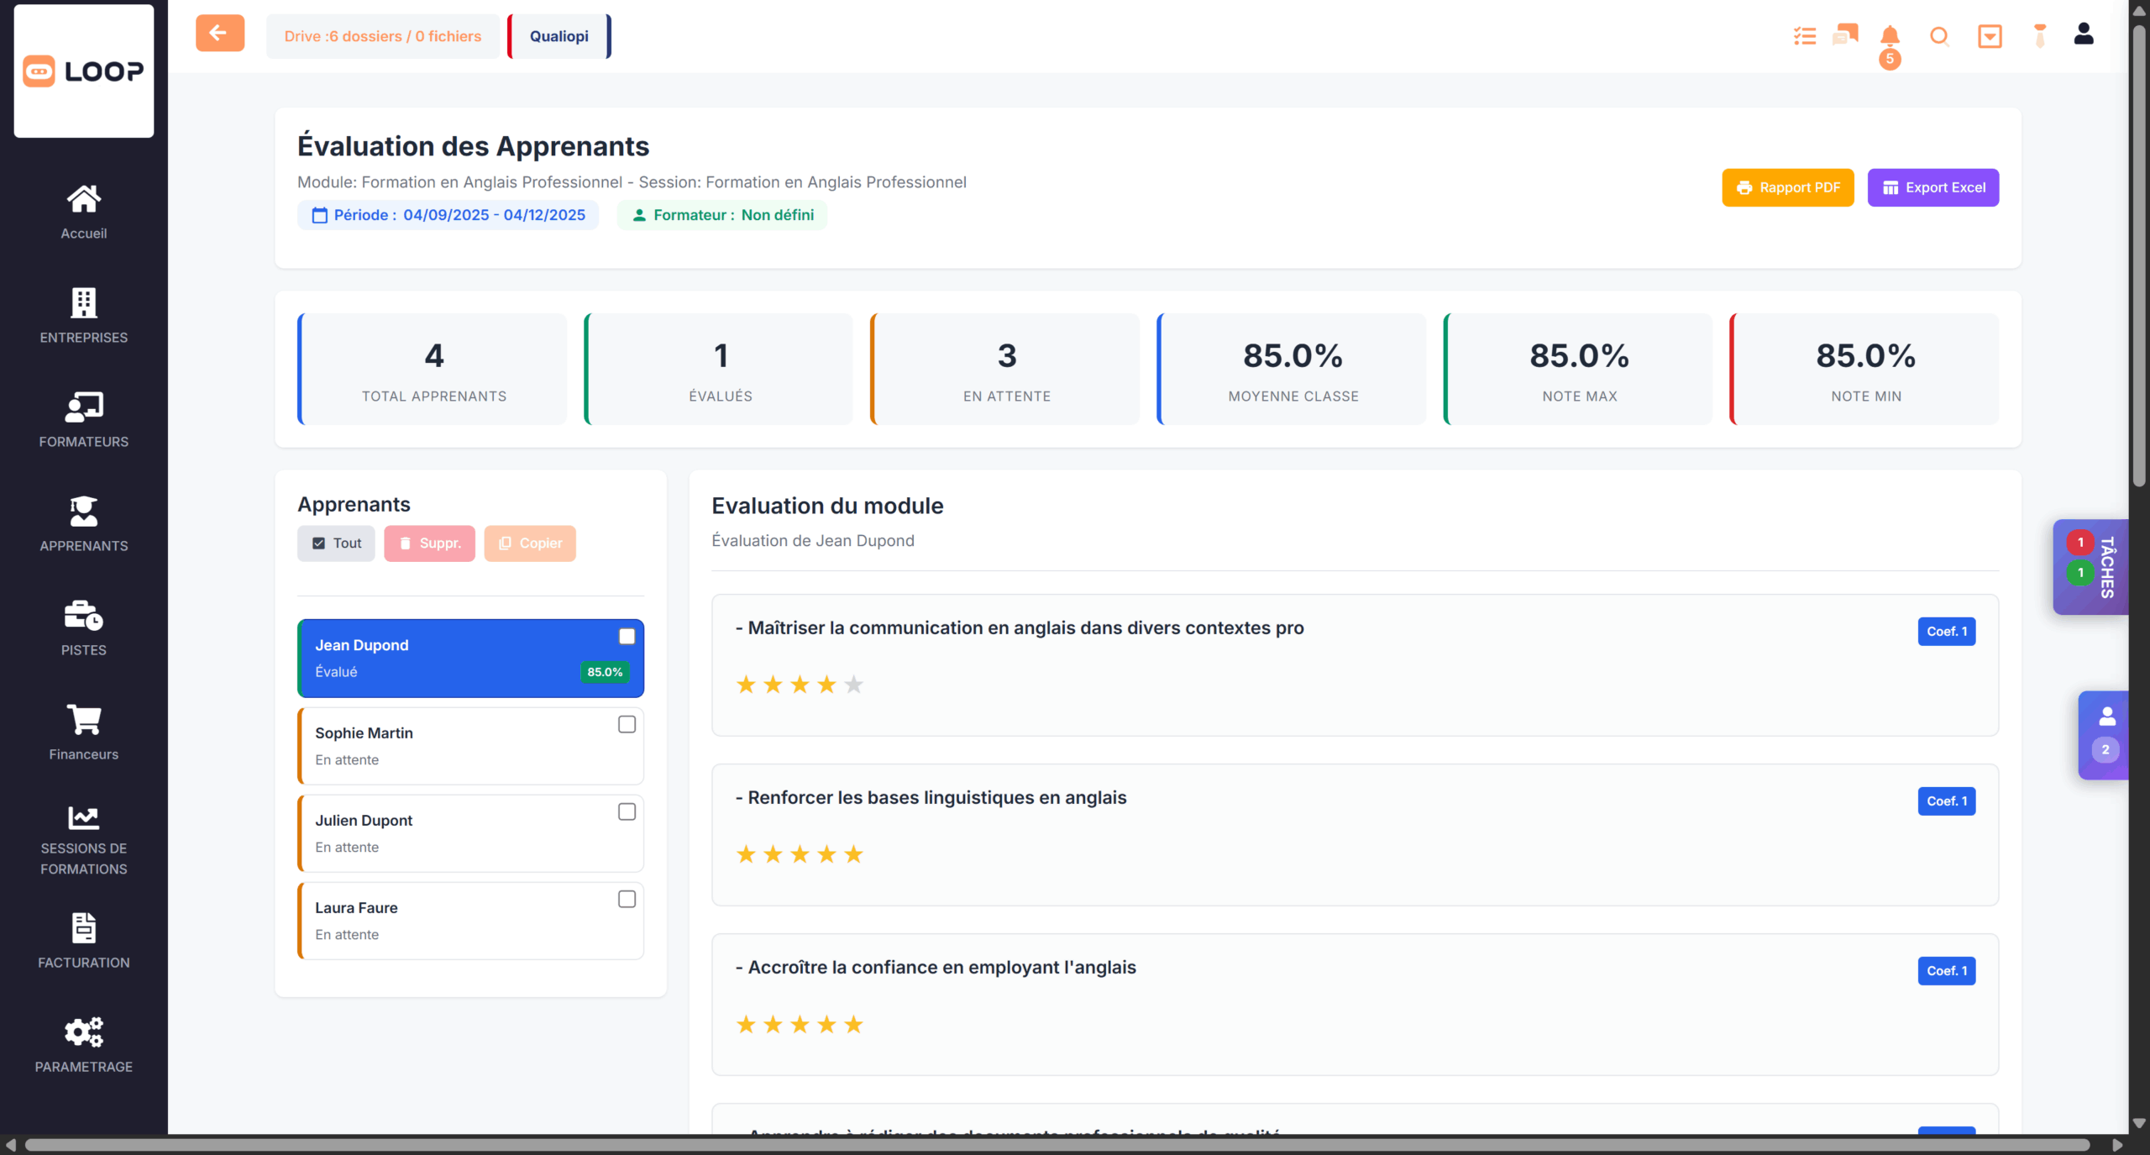Enable the Tout select-all checkbox
Screen dimensions: 2150x1155
[319, 543]
